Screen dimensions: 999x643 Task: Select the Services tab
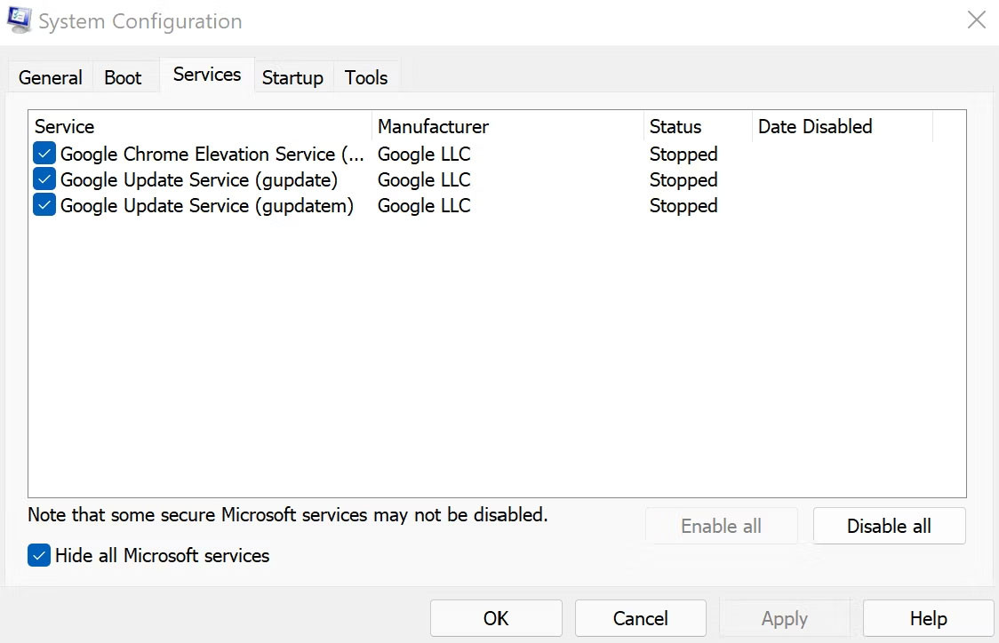[205, 75]
